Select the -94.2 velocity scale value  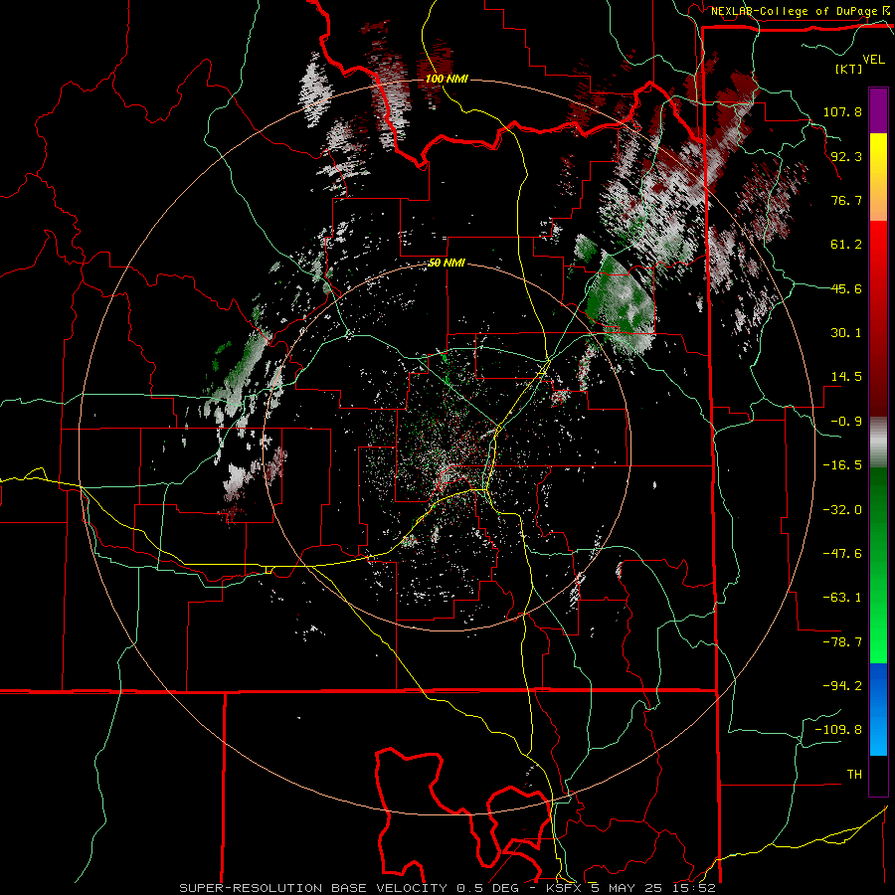point(842,686)
